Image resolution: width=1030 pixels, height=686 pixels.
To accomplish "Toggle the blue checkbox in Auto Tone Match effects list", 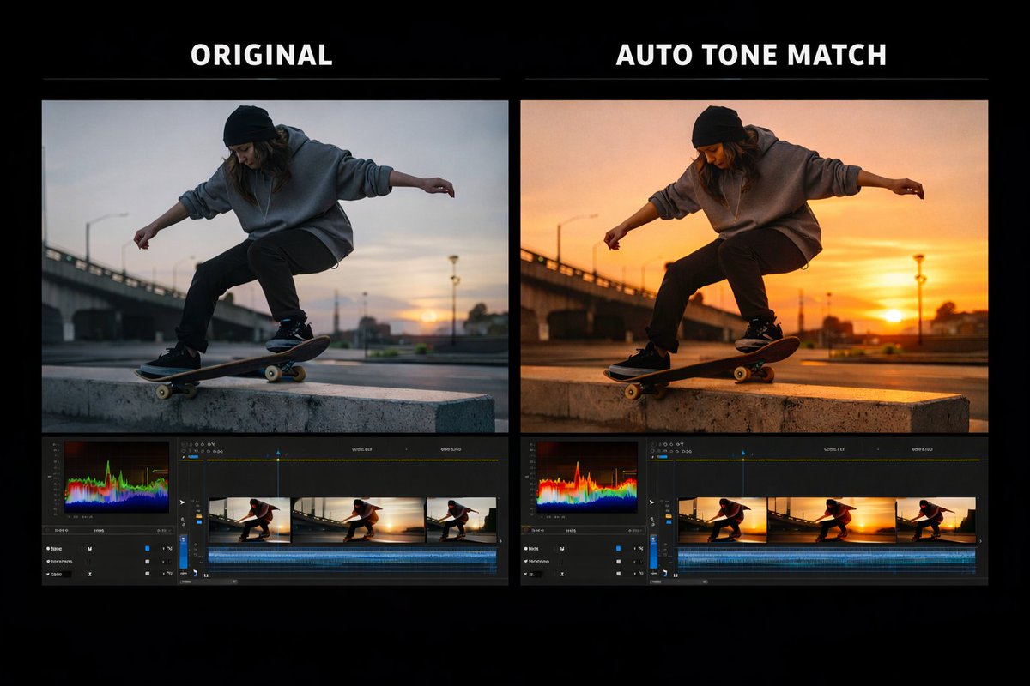I will click(617, 548).
